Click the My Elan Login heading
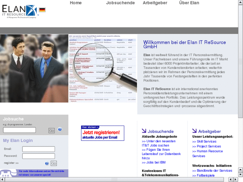This screenshot has width=243, height=182. point(18,141)
